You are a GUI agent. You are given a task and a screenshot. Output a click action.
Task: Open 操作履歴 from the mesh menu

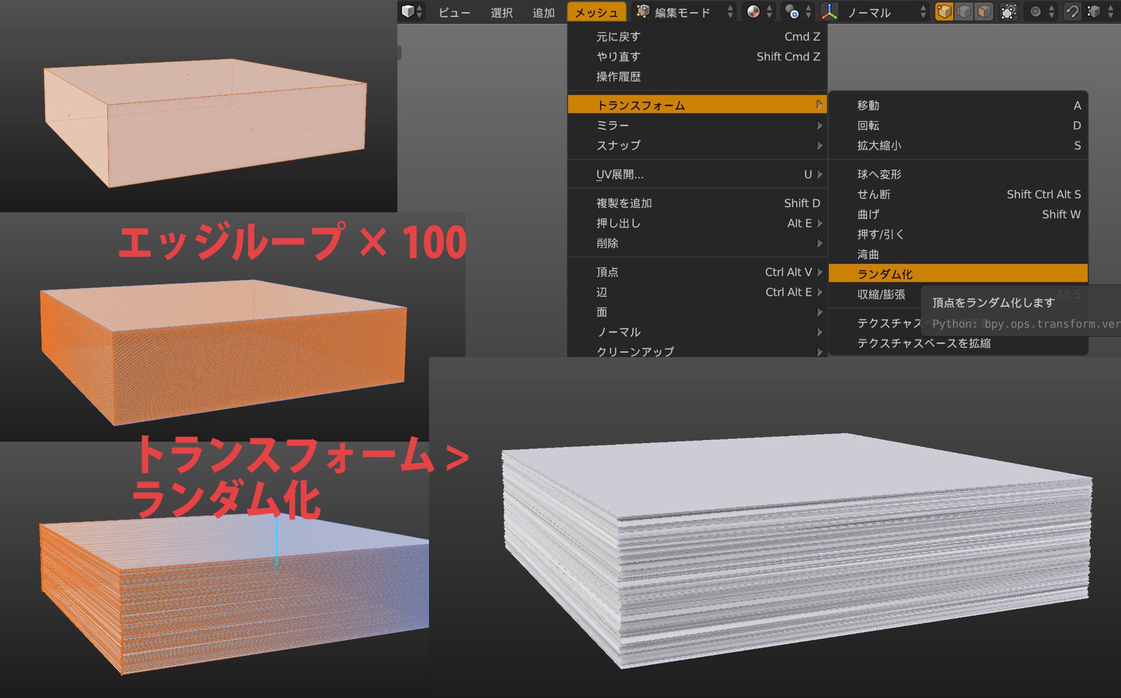point(697,77)
